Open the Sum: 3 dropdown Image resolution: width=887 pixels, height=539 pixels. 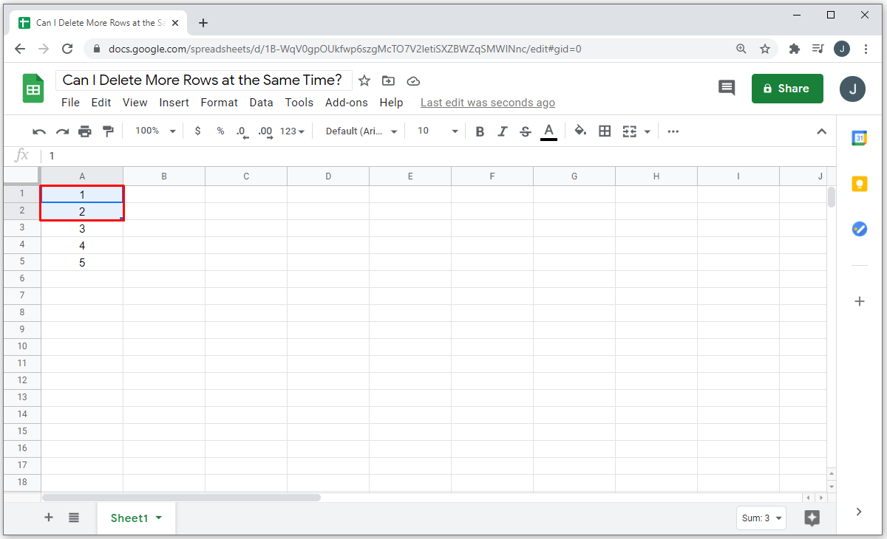[x=761, y=518]
